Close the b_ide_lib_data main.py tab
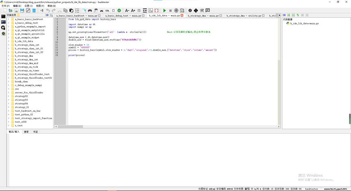The width and height of the screenshot is (351, 191). [182, 15]
